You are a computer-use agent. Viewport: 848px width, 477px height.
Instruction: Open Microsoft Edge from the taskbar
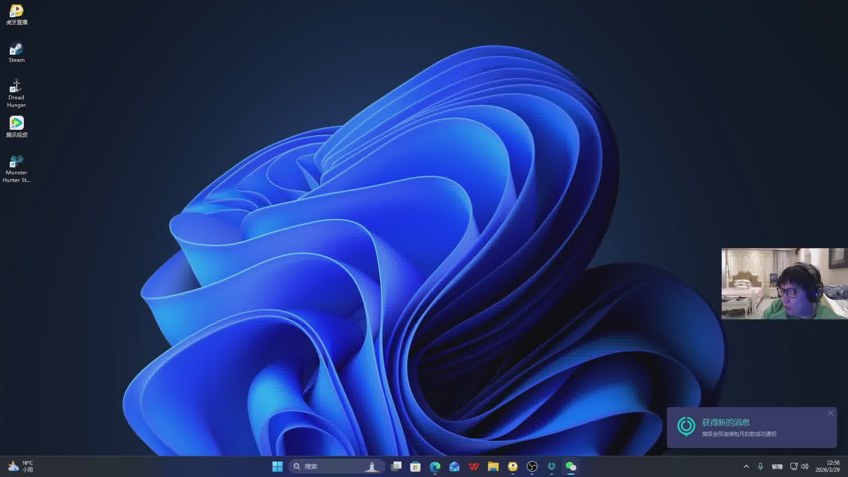tap(435, 466)
